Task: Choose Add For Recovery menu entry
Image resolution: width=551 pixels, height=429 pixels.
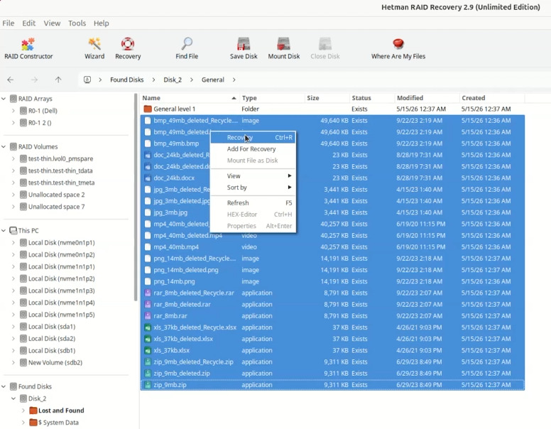Action: (x=253, y=149)
